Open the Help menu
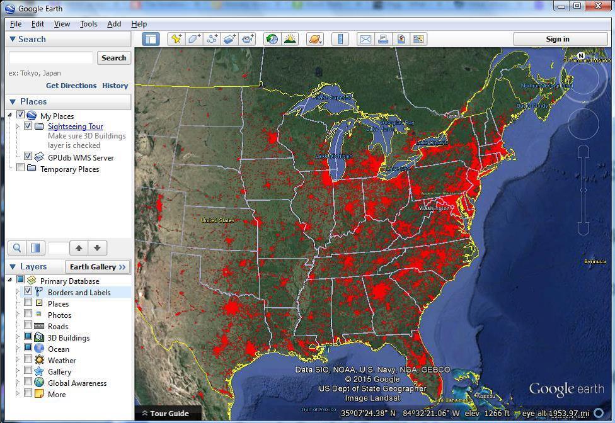 click(x=139, y=24)
